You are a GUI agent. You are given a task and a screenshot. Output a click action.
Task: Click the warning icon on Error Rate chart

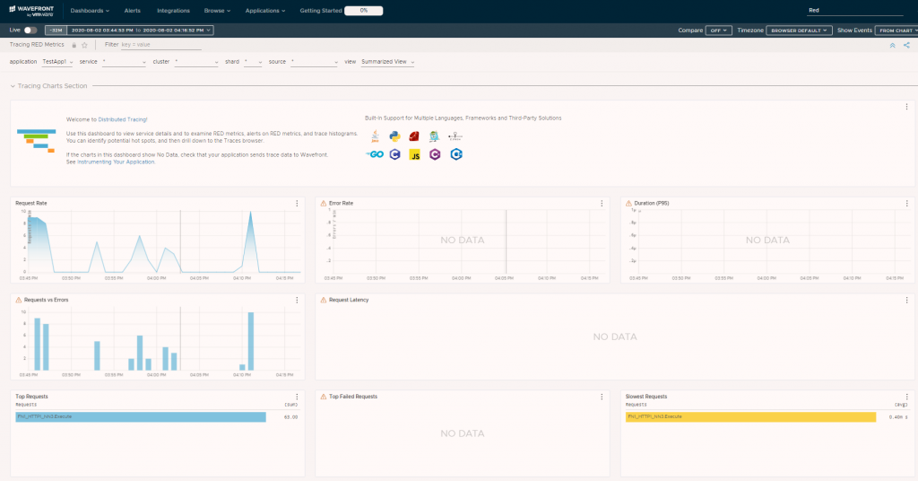(323, 204)
